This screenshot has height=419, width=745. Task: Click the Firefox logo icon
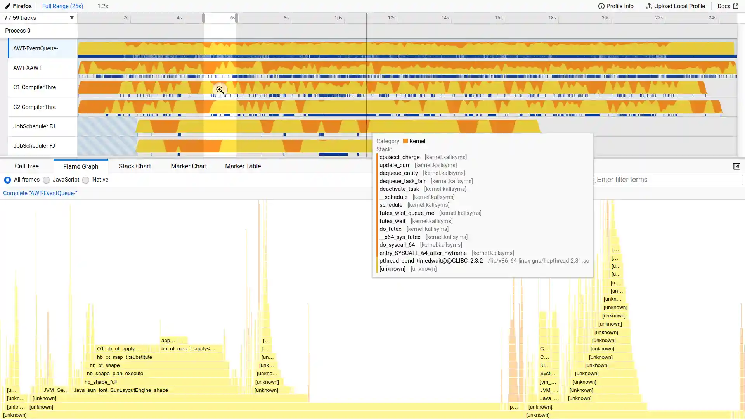(9, 6)
